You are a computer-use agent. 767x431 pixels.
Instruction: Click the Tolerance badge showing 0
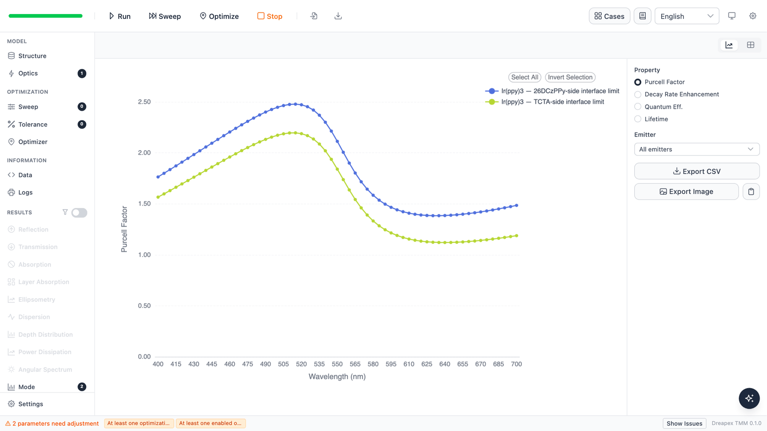click(x=82, y=124)
